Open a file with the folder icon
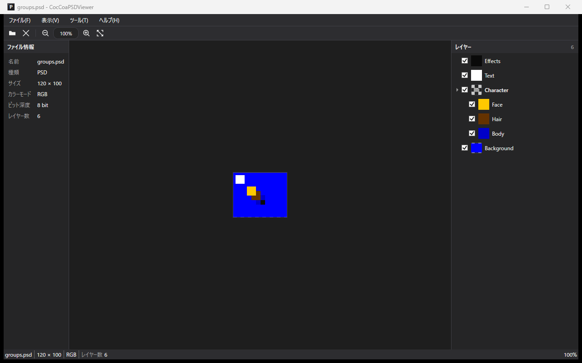Viewport: 582px width, 363px height. (x=12, y=33)
